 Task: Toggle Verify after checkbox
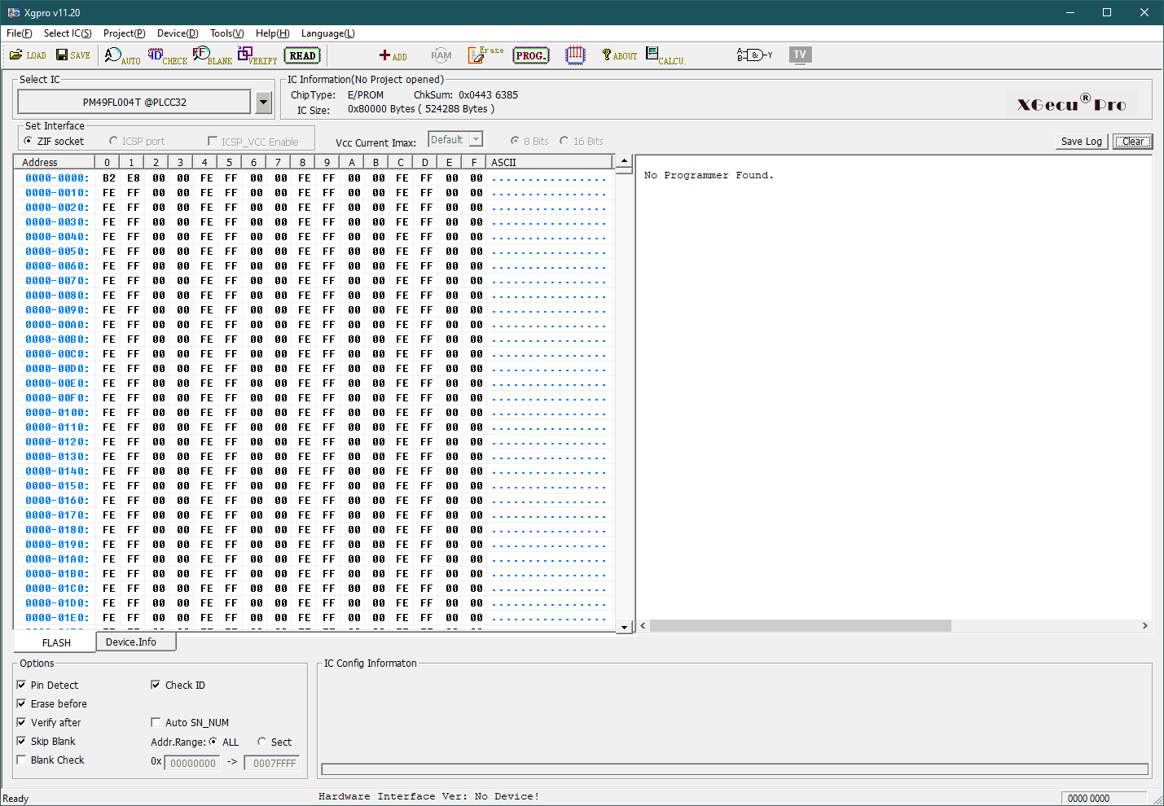(x=21, y=722)
